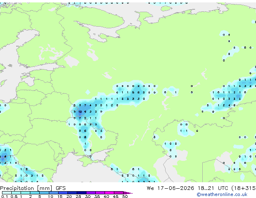Open the weatheronline.co.uk copyright link

[x=222, y=194]
